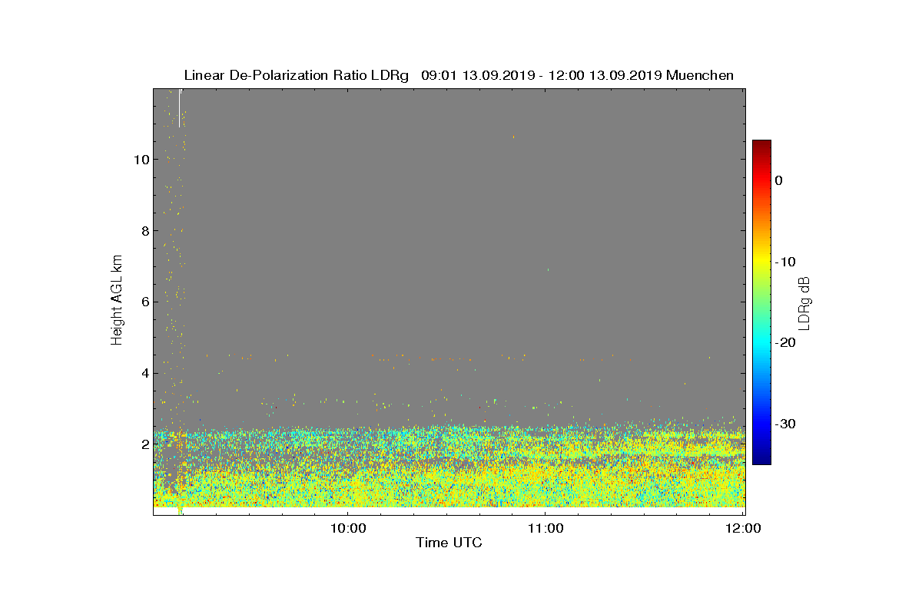
Task: Click the '10:00' time tick label
Action: pyautogui.click(x=347, y=528)
